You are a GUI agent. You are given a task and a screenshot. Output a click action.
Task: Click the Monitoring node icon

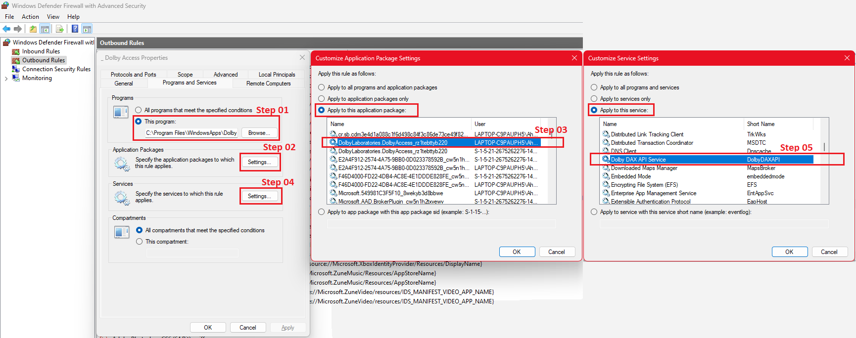16,78
